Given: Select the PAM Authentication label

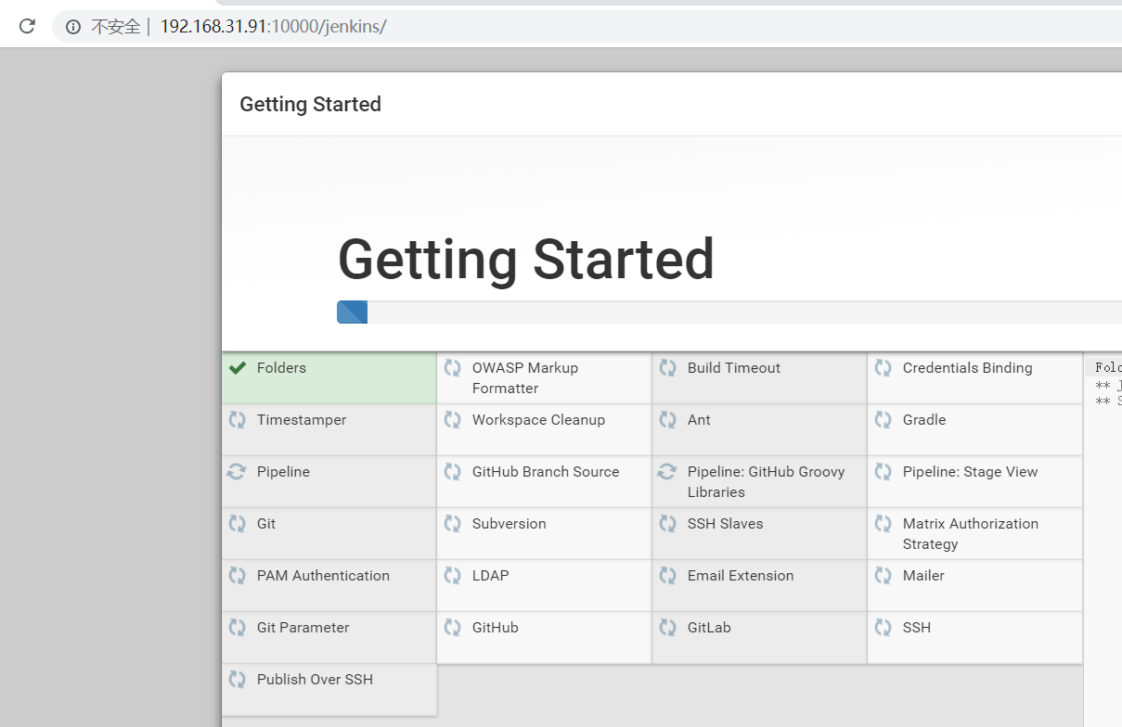Looking at the screenshot, I should pyautogui.click(x=323, y=576).
